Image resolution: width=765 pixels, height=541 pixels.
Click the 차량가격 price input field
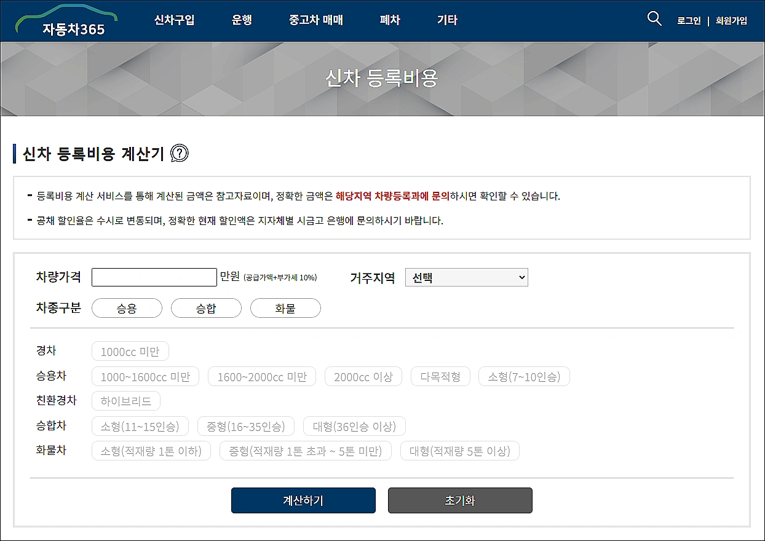154,277
